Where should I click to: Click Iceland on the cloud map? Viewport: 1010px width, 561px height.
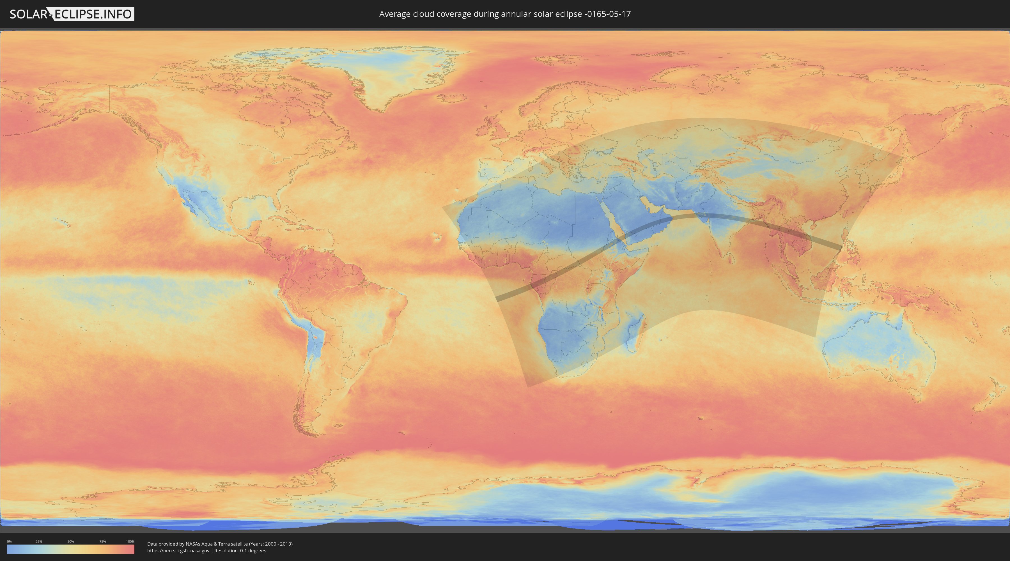click(454, 98)
